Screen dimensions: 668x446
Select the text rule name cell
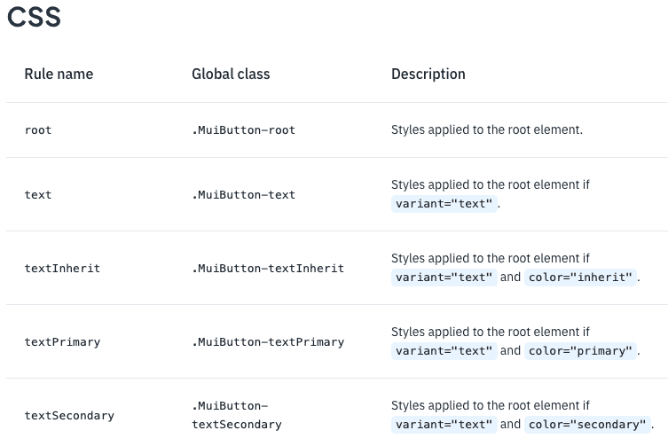[38, 194]
